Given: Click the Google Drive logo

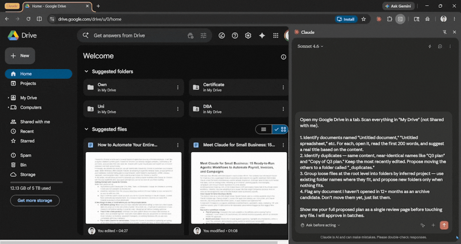Looking at the screenshot, I should [x=13, y=36].
